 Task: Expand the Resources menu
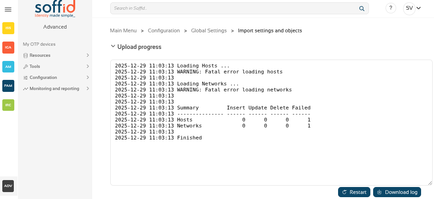[x=55, y=55]
